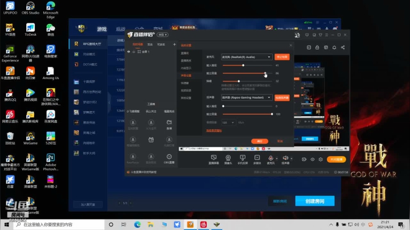Viewport: 410px width, 230px height.
Task: Click the preview eye icon in bottom toolbar
Action: (x=313, y=159)
